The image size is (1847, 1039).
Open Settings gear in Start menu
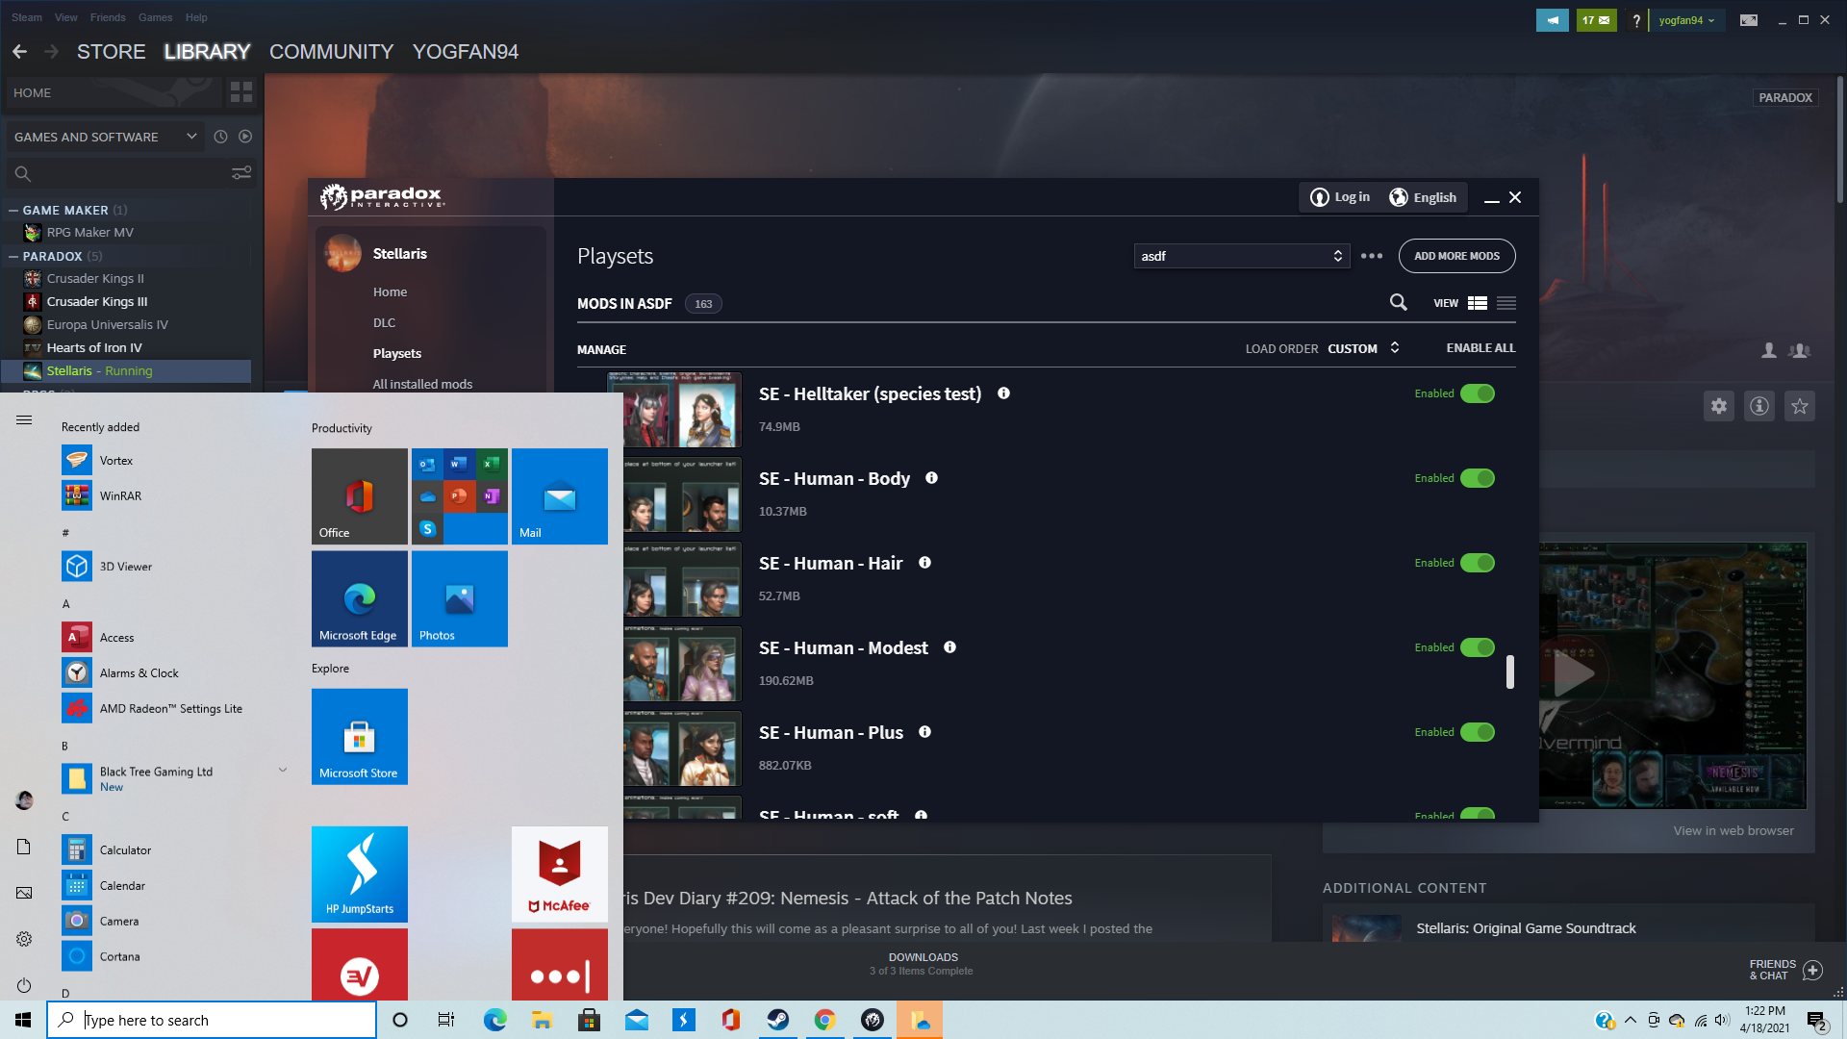[24, 939]
